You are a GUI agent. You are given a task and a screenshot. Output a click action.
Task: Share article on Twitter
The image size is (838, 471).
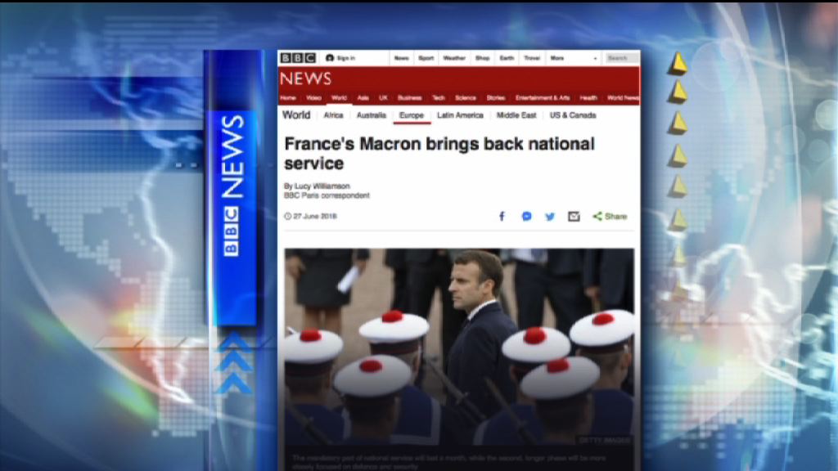tap(550, 216)
